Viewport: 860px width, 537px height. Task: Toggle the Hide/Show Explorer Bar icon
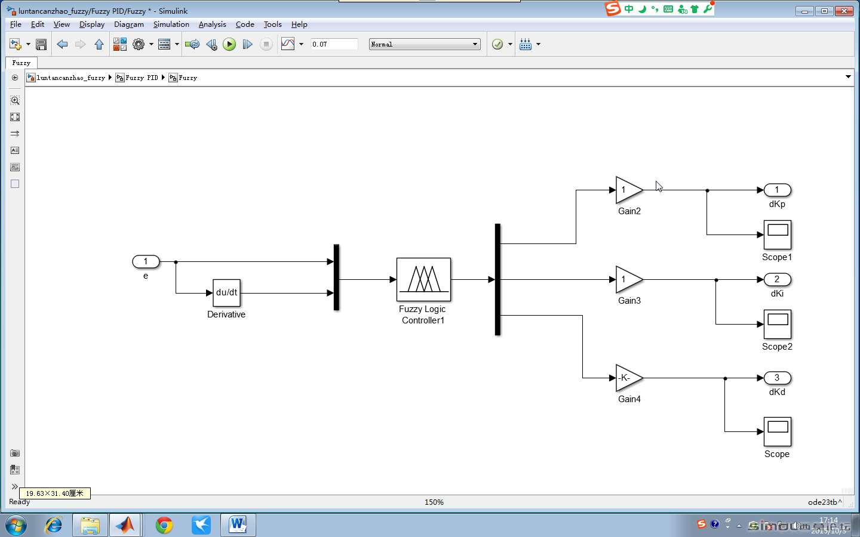point(15,78)
